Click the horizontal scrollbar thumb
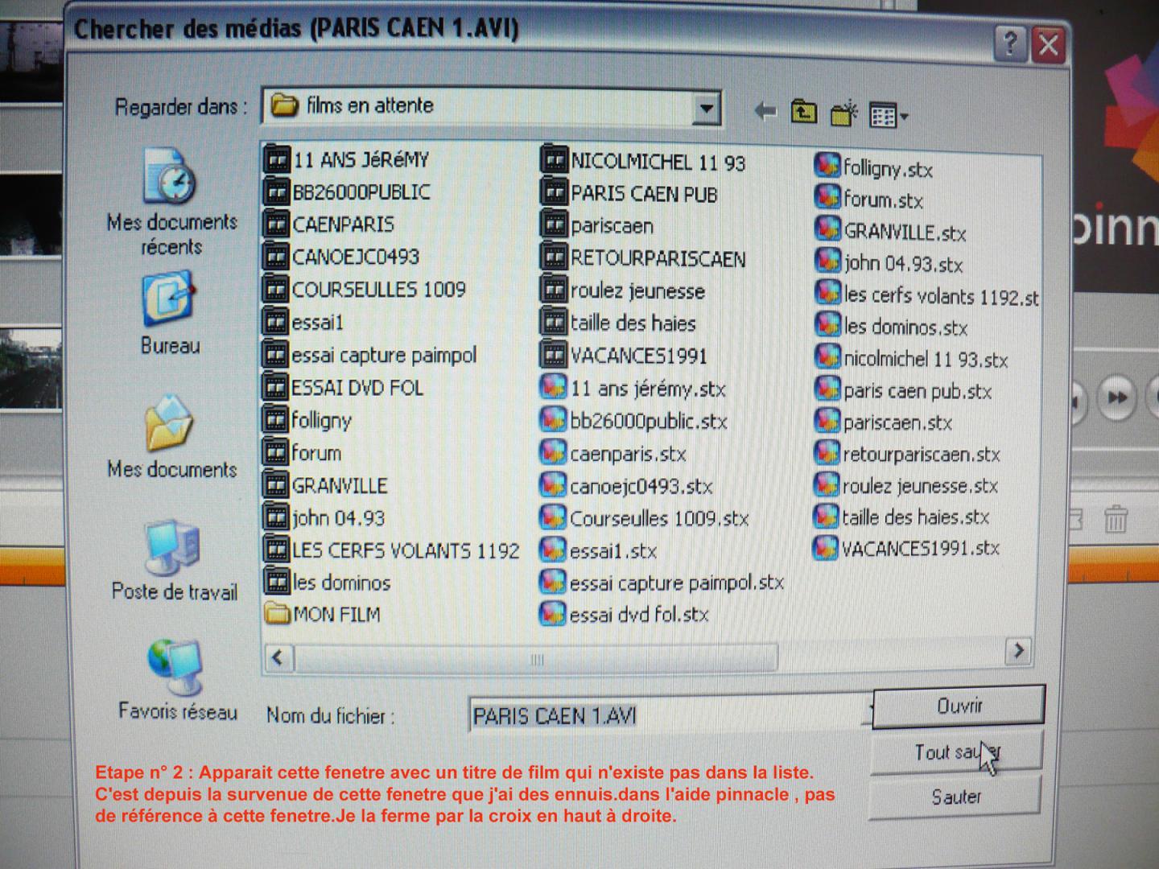The height and width of the screenshot is (869, 1159). click(536, 658)
